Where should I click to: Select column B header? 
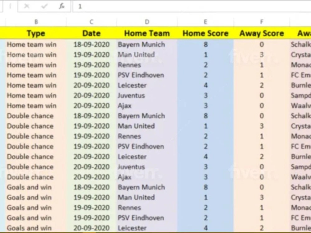(36, 22)
